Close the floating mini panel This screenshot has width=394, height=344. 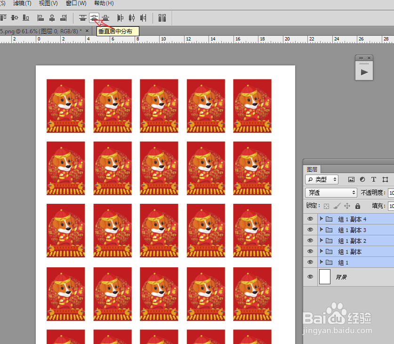coord(369,58)
